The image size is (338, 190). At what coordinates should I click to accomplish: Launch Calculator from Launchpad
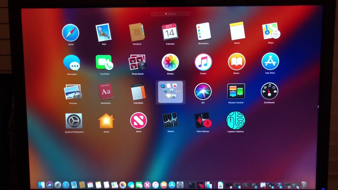click(138, 92)
